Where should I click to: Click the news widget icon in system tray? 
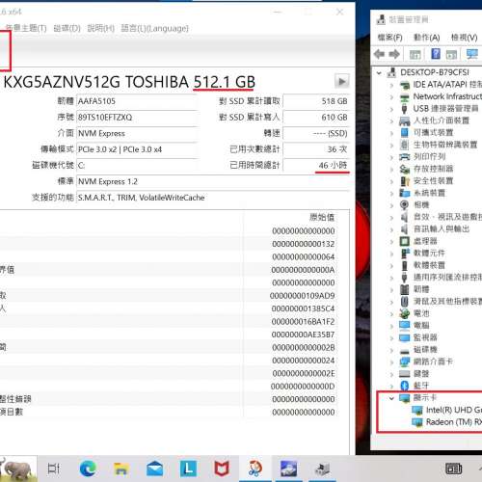click(x=453, y=469)
